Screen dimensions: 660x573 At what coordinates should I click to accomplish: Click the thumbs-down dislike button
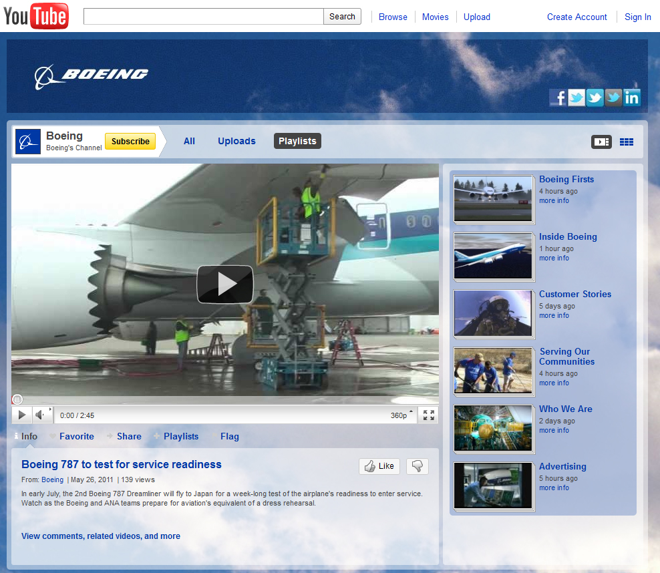point(417,466)
